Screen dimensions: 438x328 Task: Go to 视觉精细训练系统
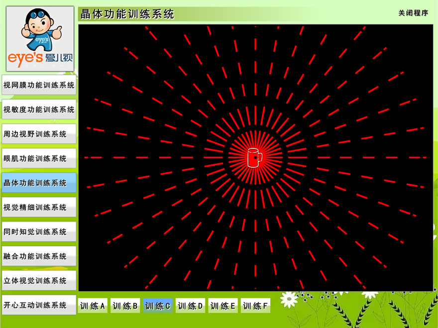coord(39,207)
